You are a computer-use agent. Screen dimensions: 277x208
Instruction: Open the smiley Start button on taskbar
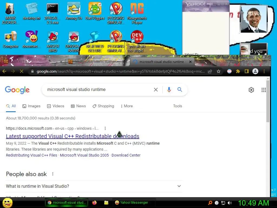[x=7, y=203]
